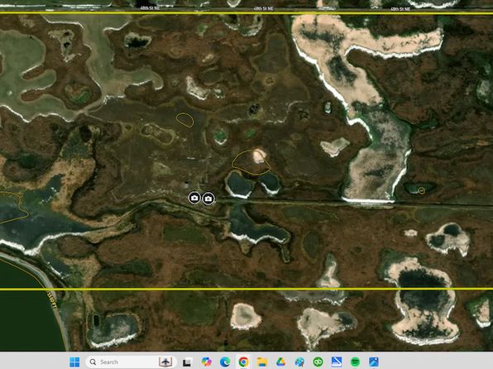Open the blue document app beside QuickBooks
The width and height of the screenshot is (493, 369).
click(x=337, y=362)
